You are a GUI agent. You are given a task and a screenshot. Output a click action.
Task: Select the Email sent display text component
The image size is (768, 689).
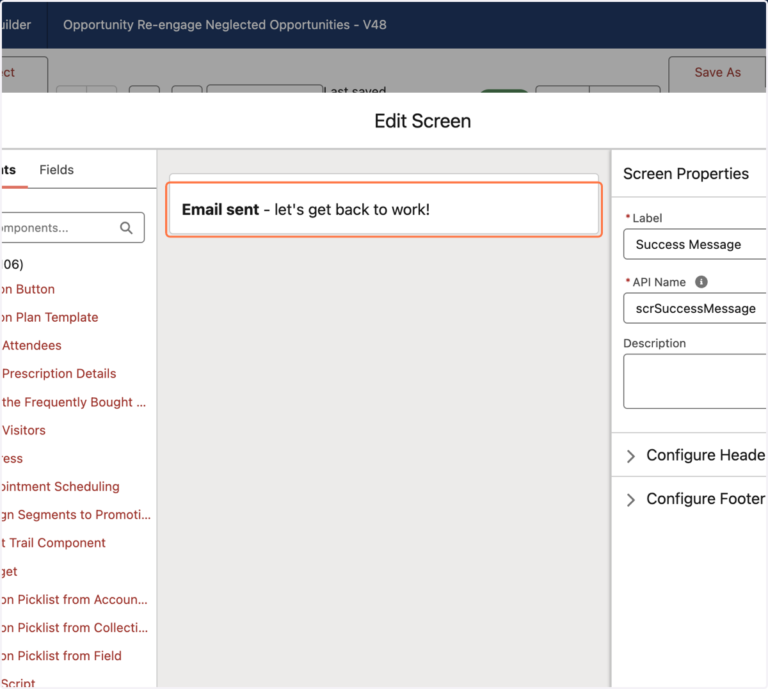(x=384, y=209)
